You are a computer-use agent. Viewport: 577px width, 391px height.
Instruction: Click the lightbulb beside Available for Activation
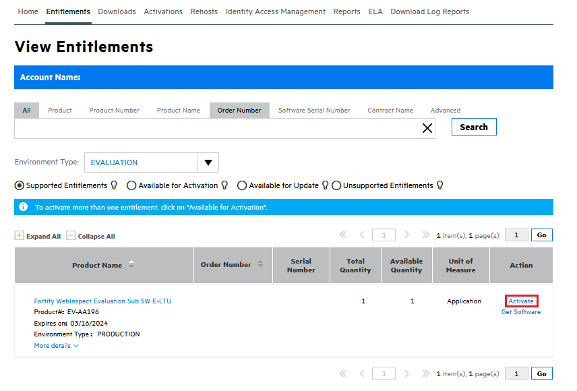tap(225, 185)
